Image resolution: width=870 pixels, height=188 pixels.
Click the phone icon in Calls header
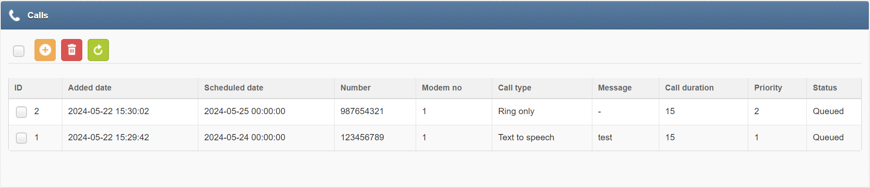15,15
